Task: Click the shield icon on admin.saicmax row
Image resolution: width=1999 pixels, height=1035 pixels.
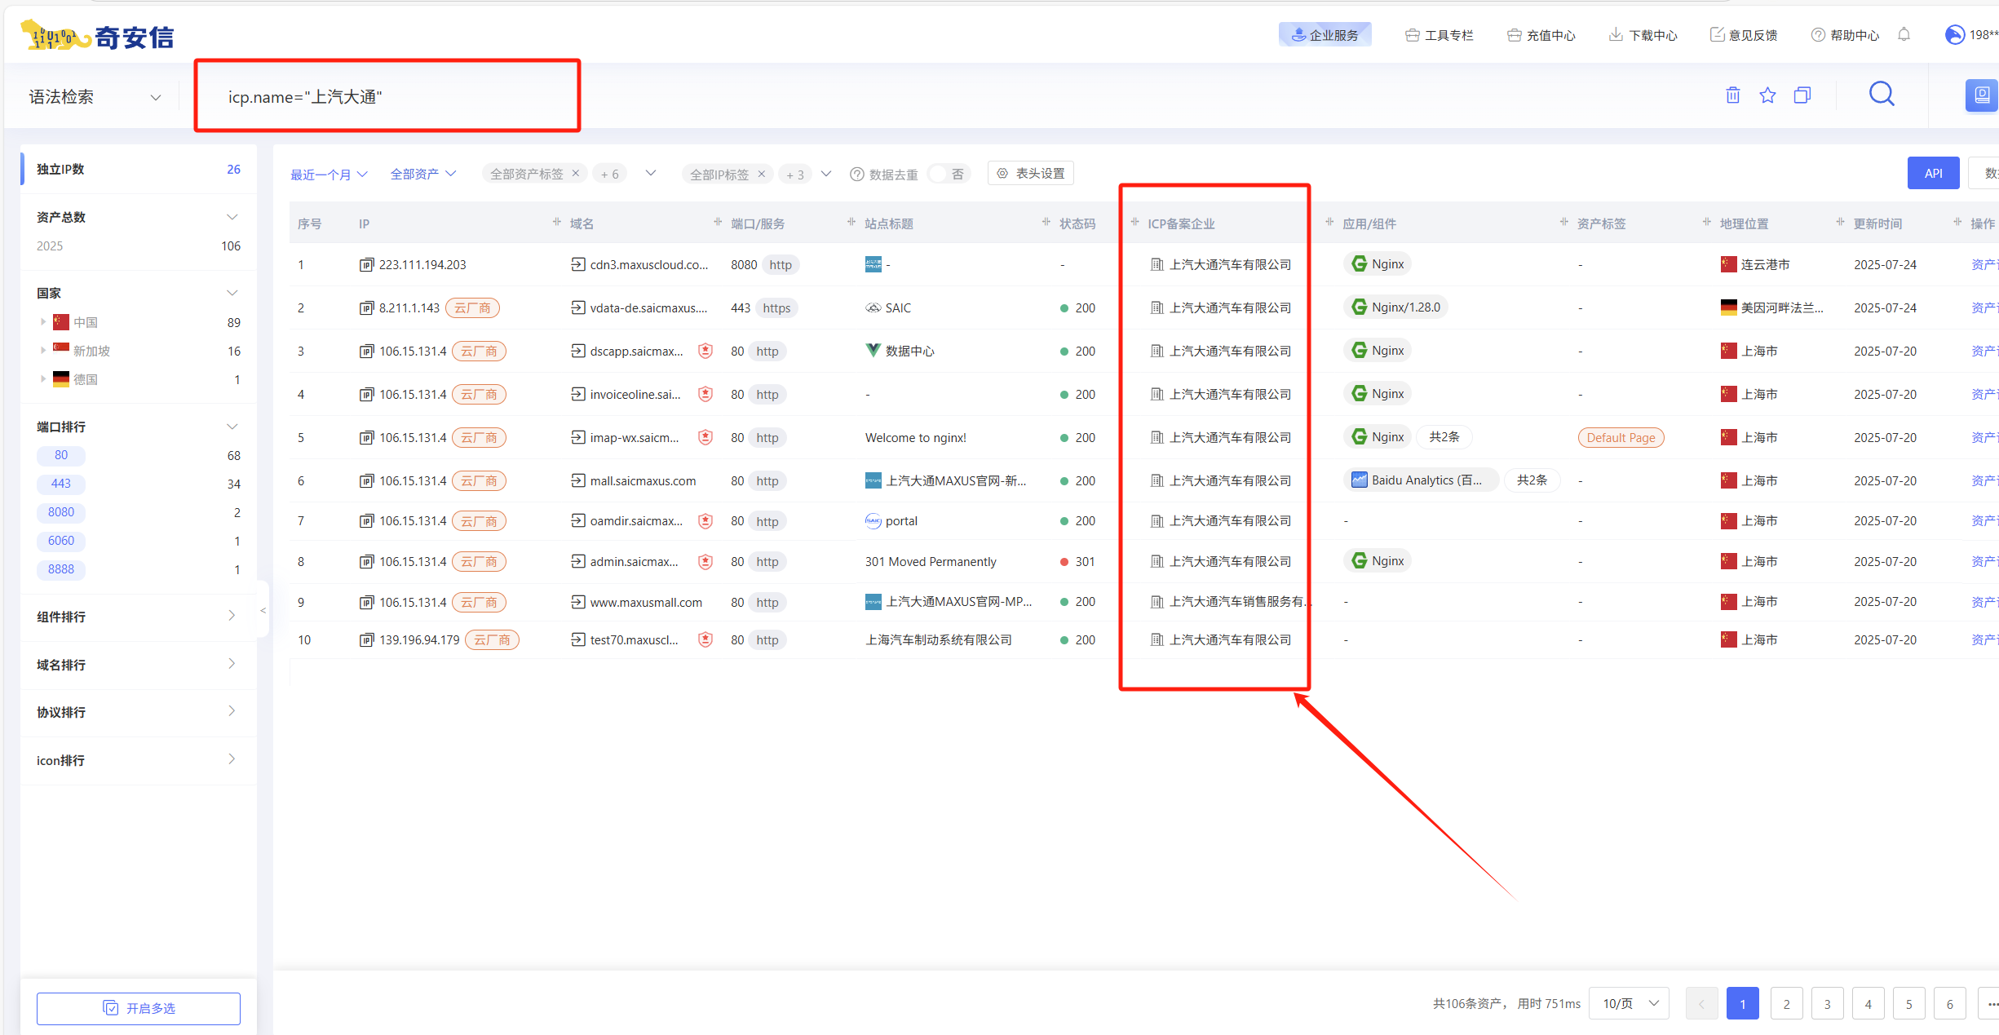Action: tap(705, 561)
